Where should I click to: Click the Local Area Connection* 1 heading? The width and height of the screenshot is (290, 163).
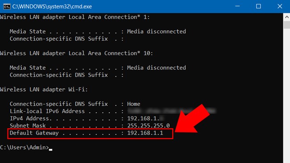click(x=75, y=17)
